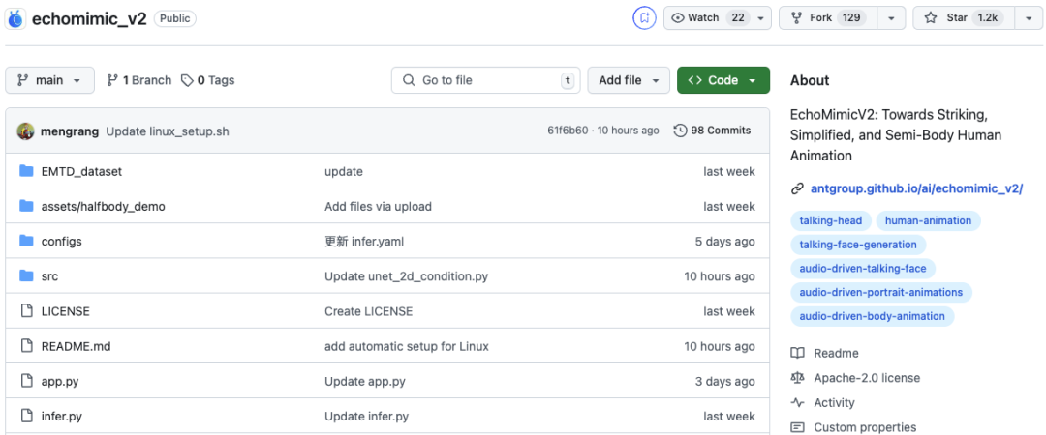Screen dimensions: 1046x435
Task: Click the circled bookmark icon beside Watch
Action: 644,17
